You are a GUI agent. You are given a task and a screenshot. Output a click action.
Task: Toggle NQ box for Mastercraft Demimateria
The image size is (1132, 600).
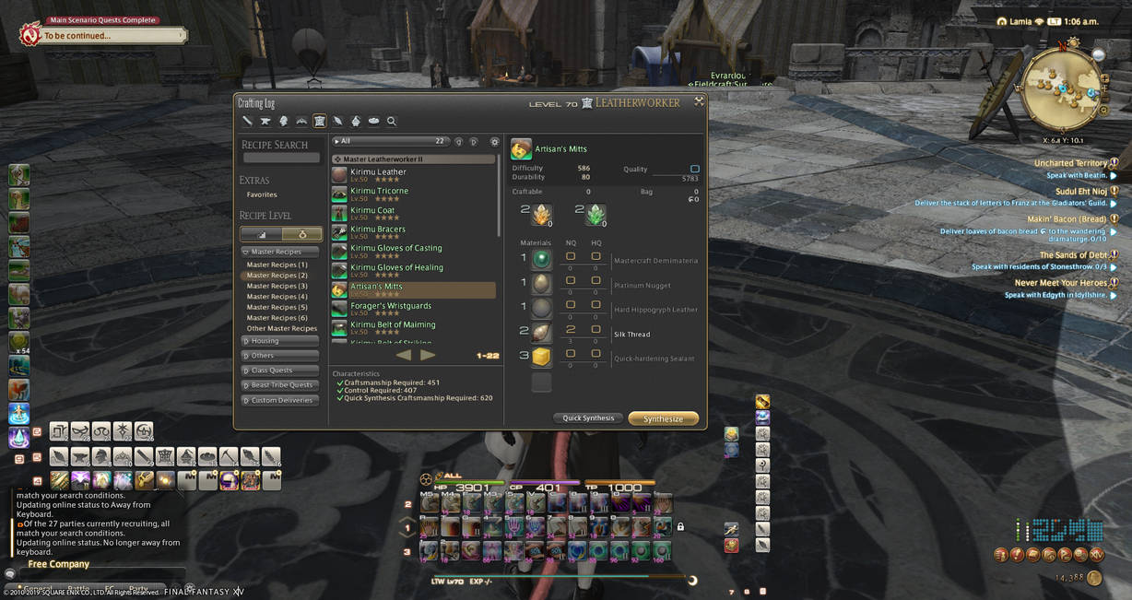(x=571, y=256)
